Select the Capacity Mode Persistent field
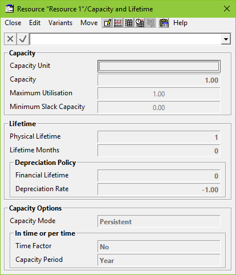The height and width of the screenshot is (275, 236). point(159,221)
